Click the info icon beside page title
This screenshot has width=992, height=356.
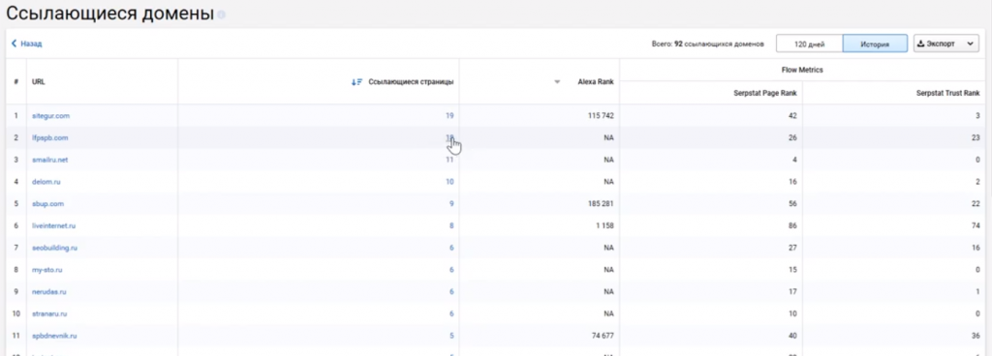click(x=221, y=15)
